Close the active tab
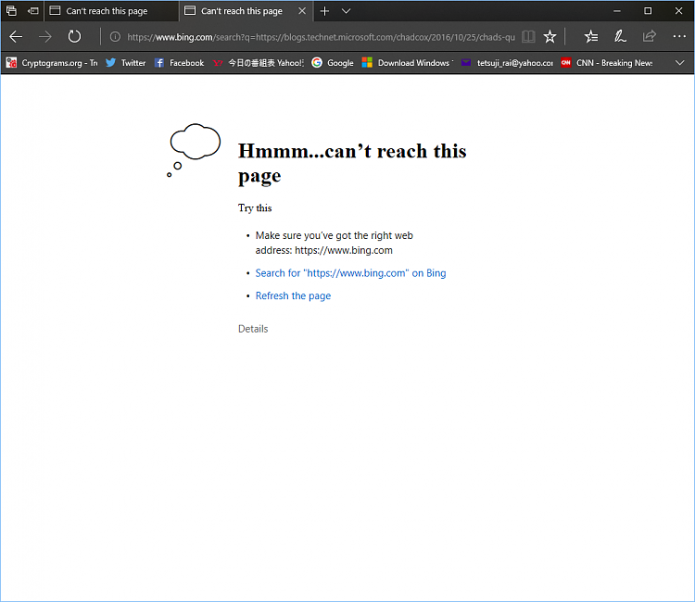Screen dimensions: 695x602 tap(302, 10)
